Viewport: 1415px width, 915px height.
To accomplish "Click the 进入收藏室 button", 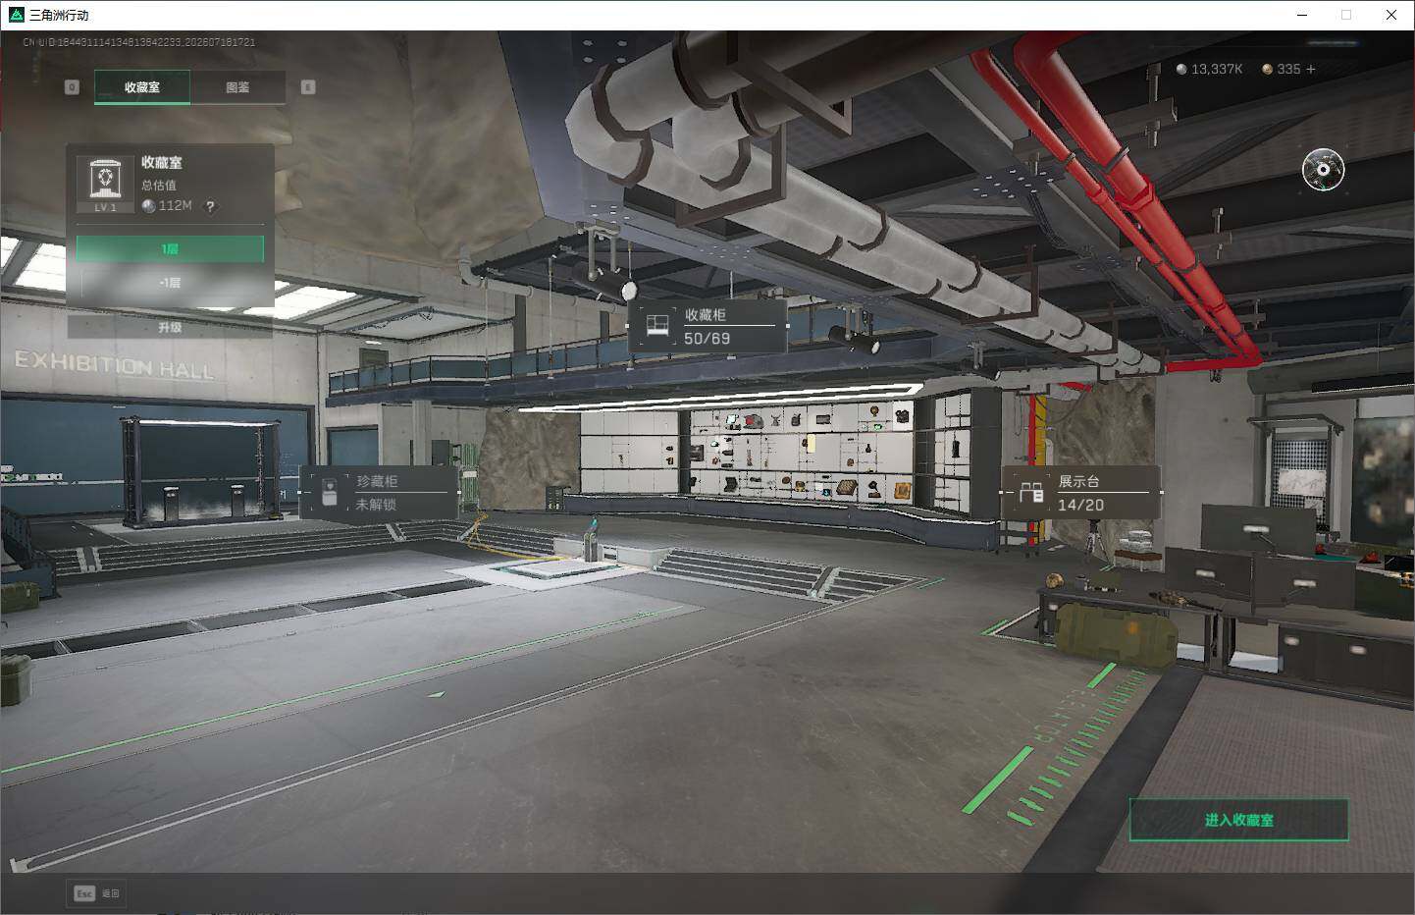I will [x=1238, y=820].
